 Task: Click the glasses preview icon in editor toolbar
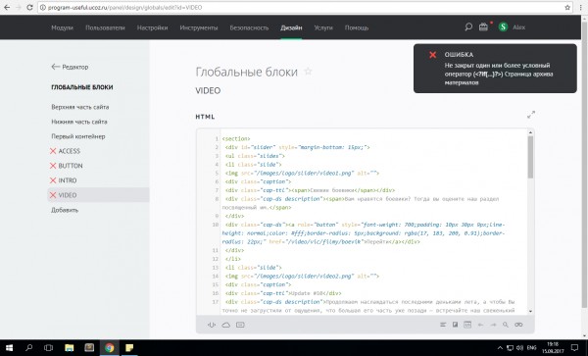(518, 325)
